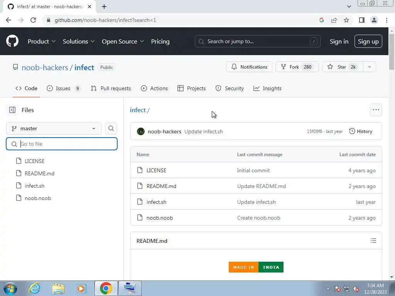395x296 pixels.
Task: Select noob.noob in the file tree
Action: point(38,198)
